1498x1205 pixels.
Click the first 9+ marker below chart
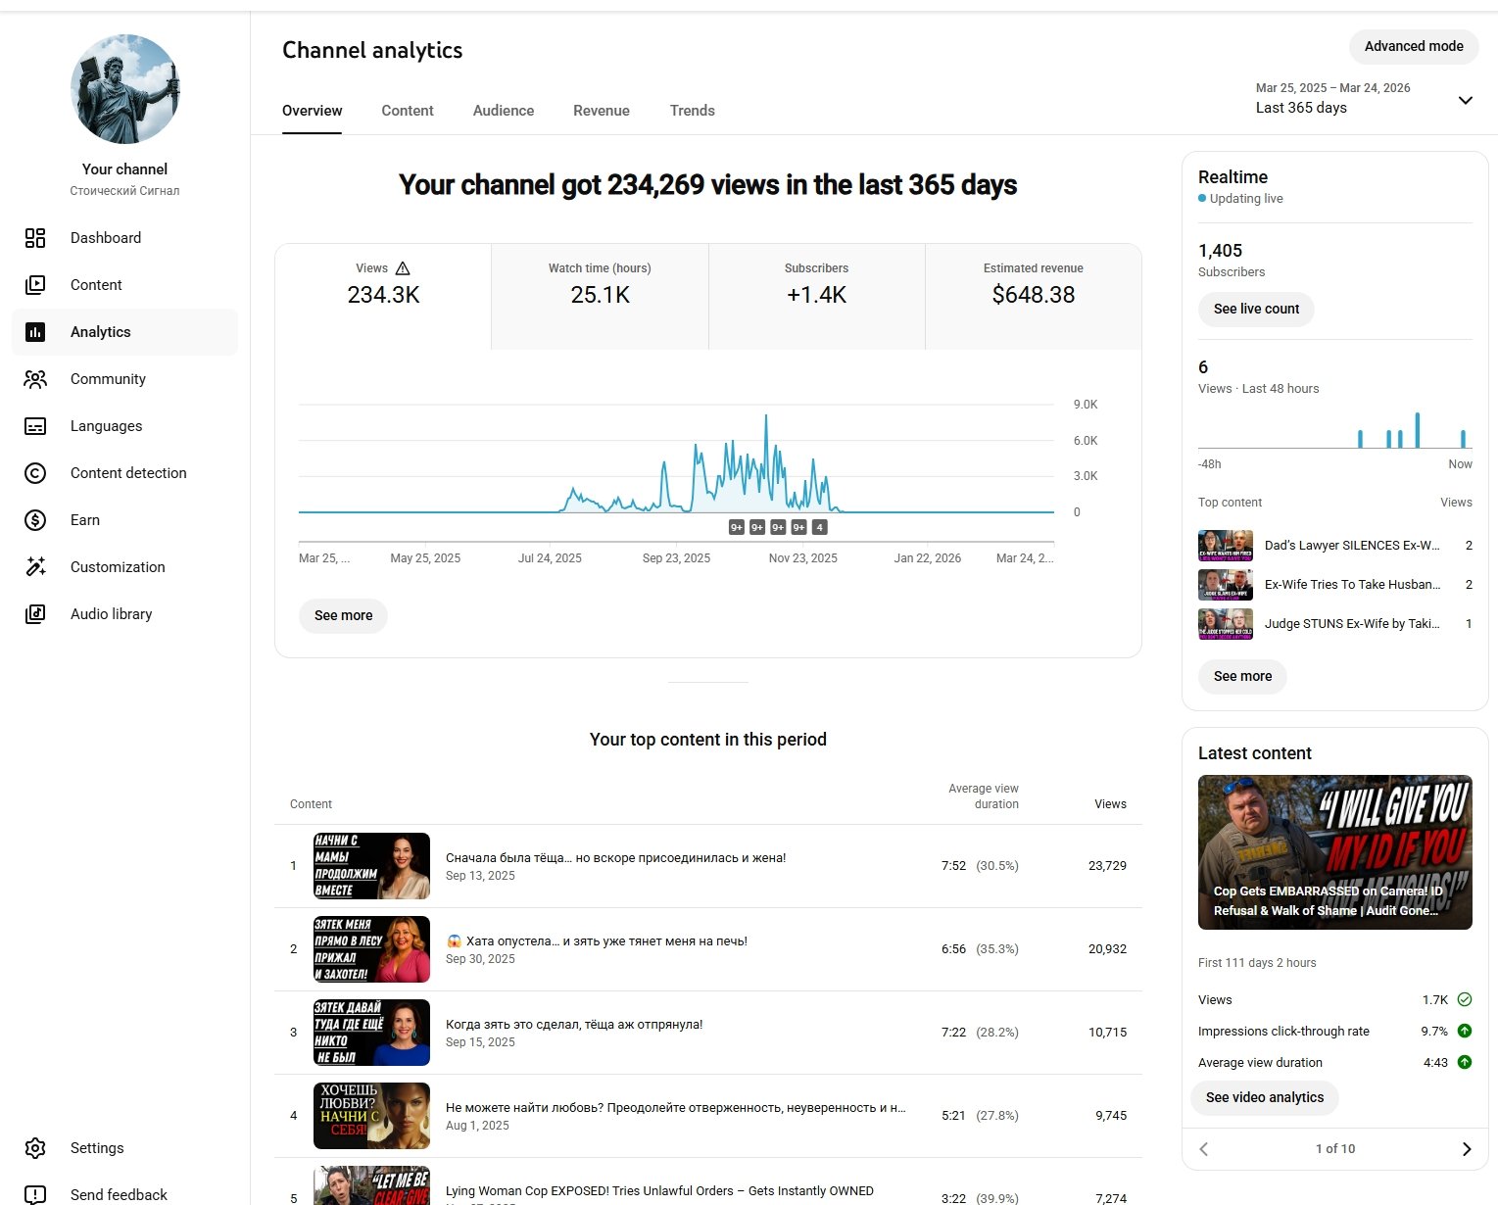click(737, 527)
